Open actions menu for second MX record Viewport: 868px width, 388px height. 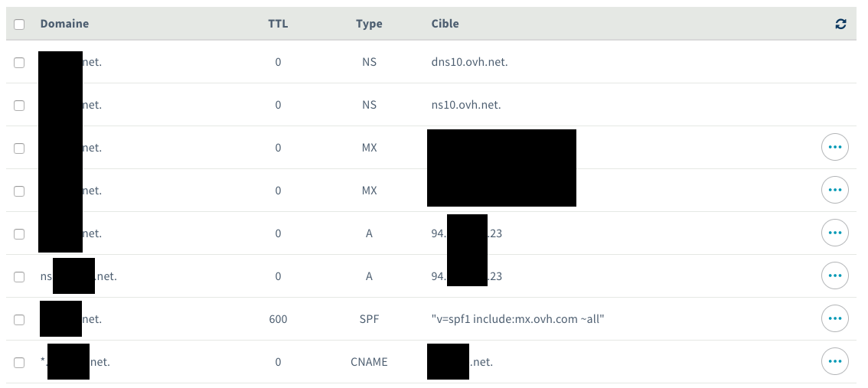click(x=834, y=190)
